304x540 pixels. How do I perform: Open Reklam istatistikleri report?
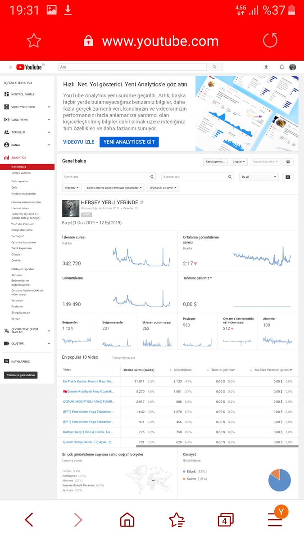[23, 193]
